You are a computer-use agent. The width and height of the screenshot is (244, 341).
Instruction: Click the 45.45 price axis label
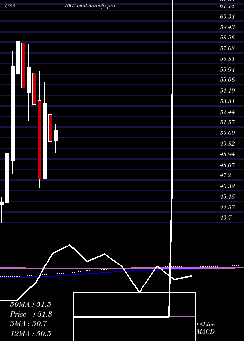tap(227, 197)
